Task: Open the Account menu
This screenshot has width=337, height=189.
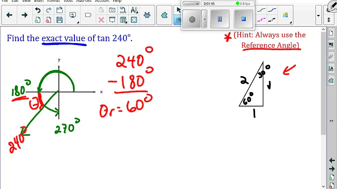Action: pos(102,1)
